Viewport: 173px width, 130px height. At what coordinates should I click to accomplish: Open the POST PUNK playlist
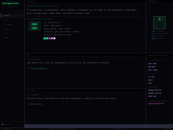(152, 64)
